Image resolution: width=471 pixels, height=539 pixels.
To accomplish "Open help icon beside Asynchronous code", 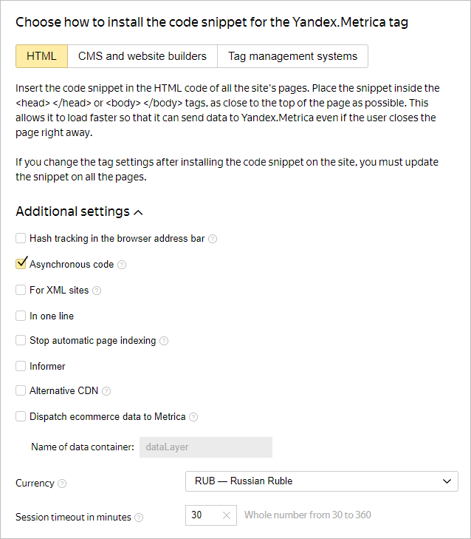I will click(122, 265).
